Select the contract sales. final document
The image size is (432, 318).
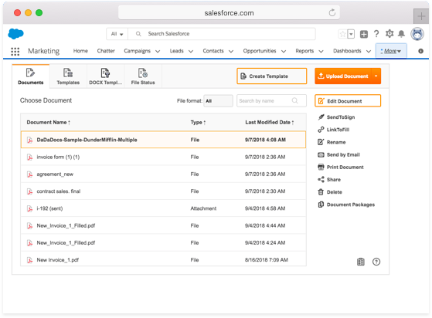[x=163, y=191]
